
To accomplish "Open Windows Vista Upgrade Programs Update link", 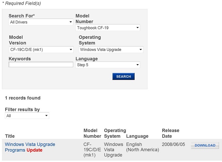I will click(30, 147).
